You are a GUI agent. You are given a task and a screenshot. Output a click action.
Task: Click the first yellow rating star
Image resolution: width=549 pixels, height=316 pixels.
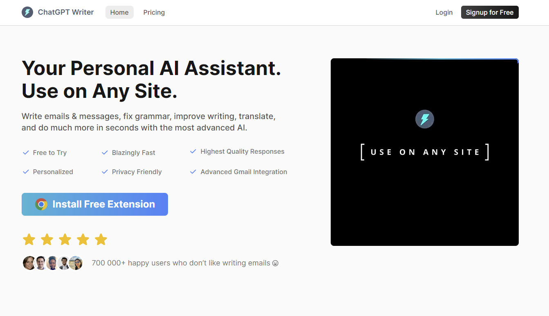click(x=29, y=239)
